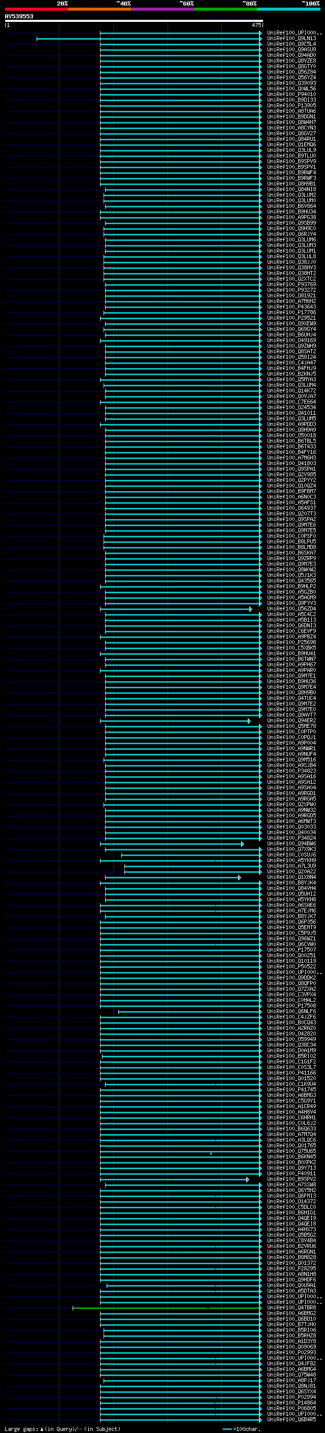Select the label UniRef100_Q2XPW0
The height and width of the screenshot is (1433, 325).
pyautogui.click(x=291, y=804)
